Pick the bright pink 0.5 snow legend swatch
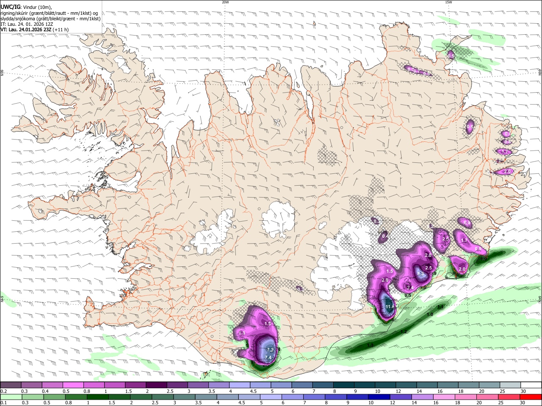The height and width of the screenshot is (406, 542). pyautogui.click(x=73, y=385)
